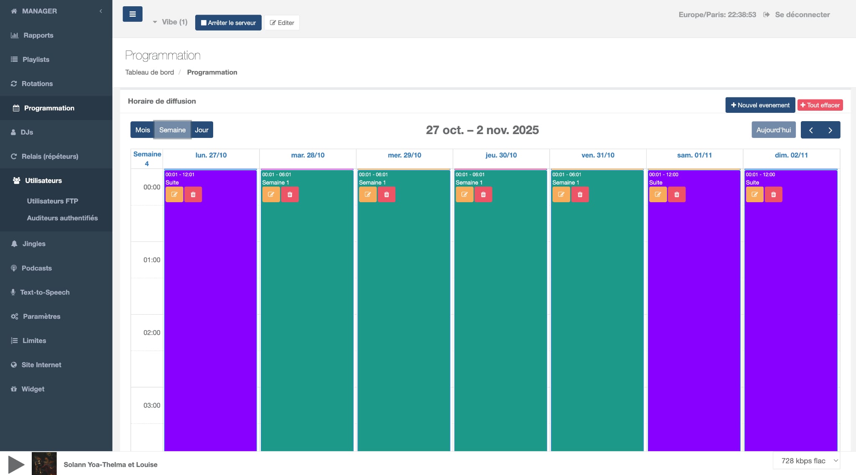
Task: Switch calendar to Jour view
Action: pyautogui.click(x=201, y=130)
